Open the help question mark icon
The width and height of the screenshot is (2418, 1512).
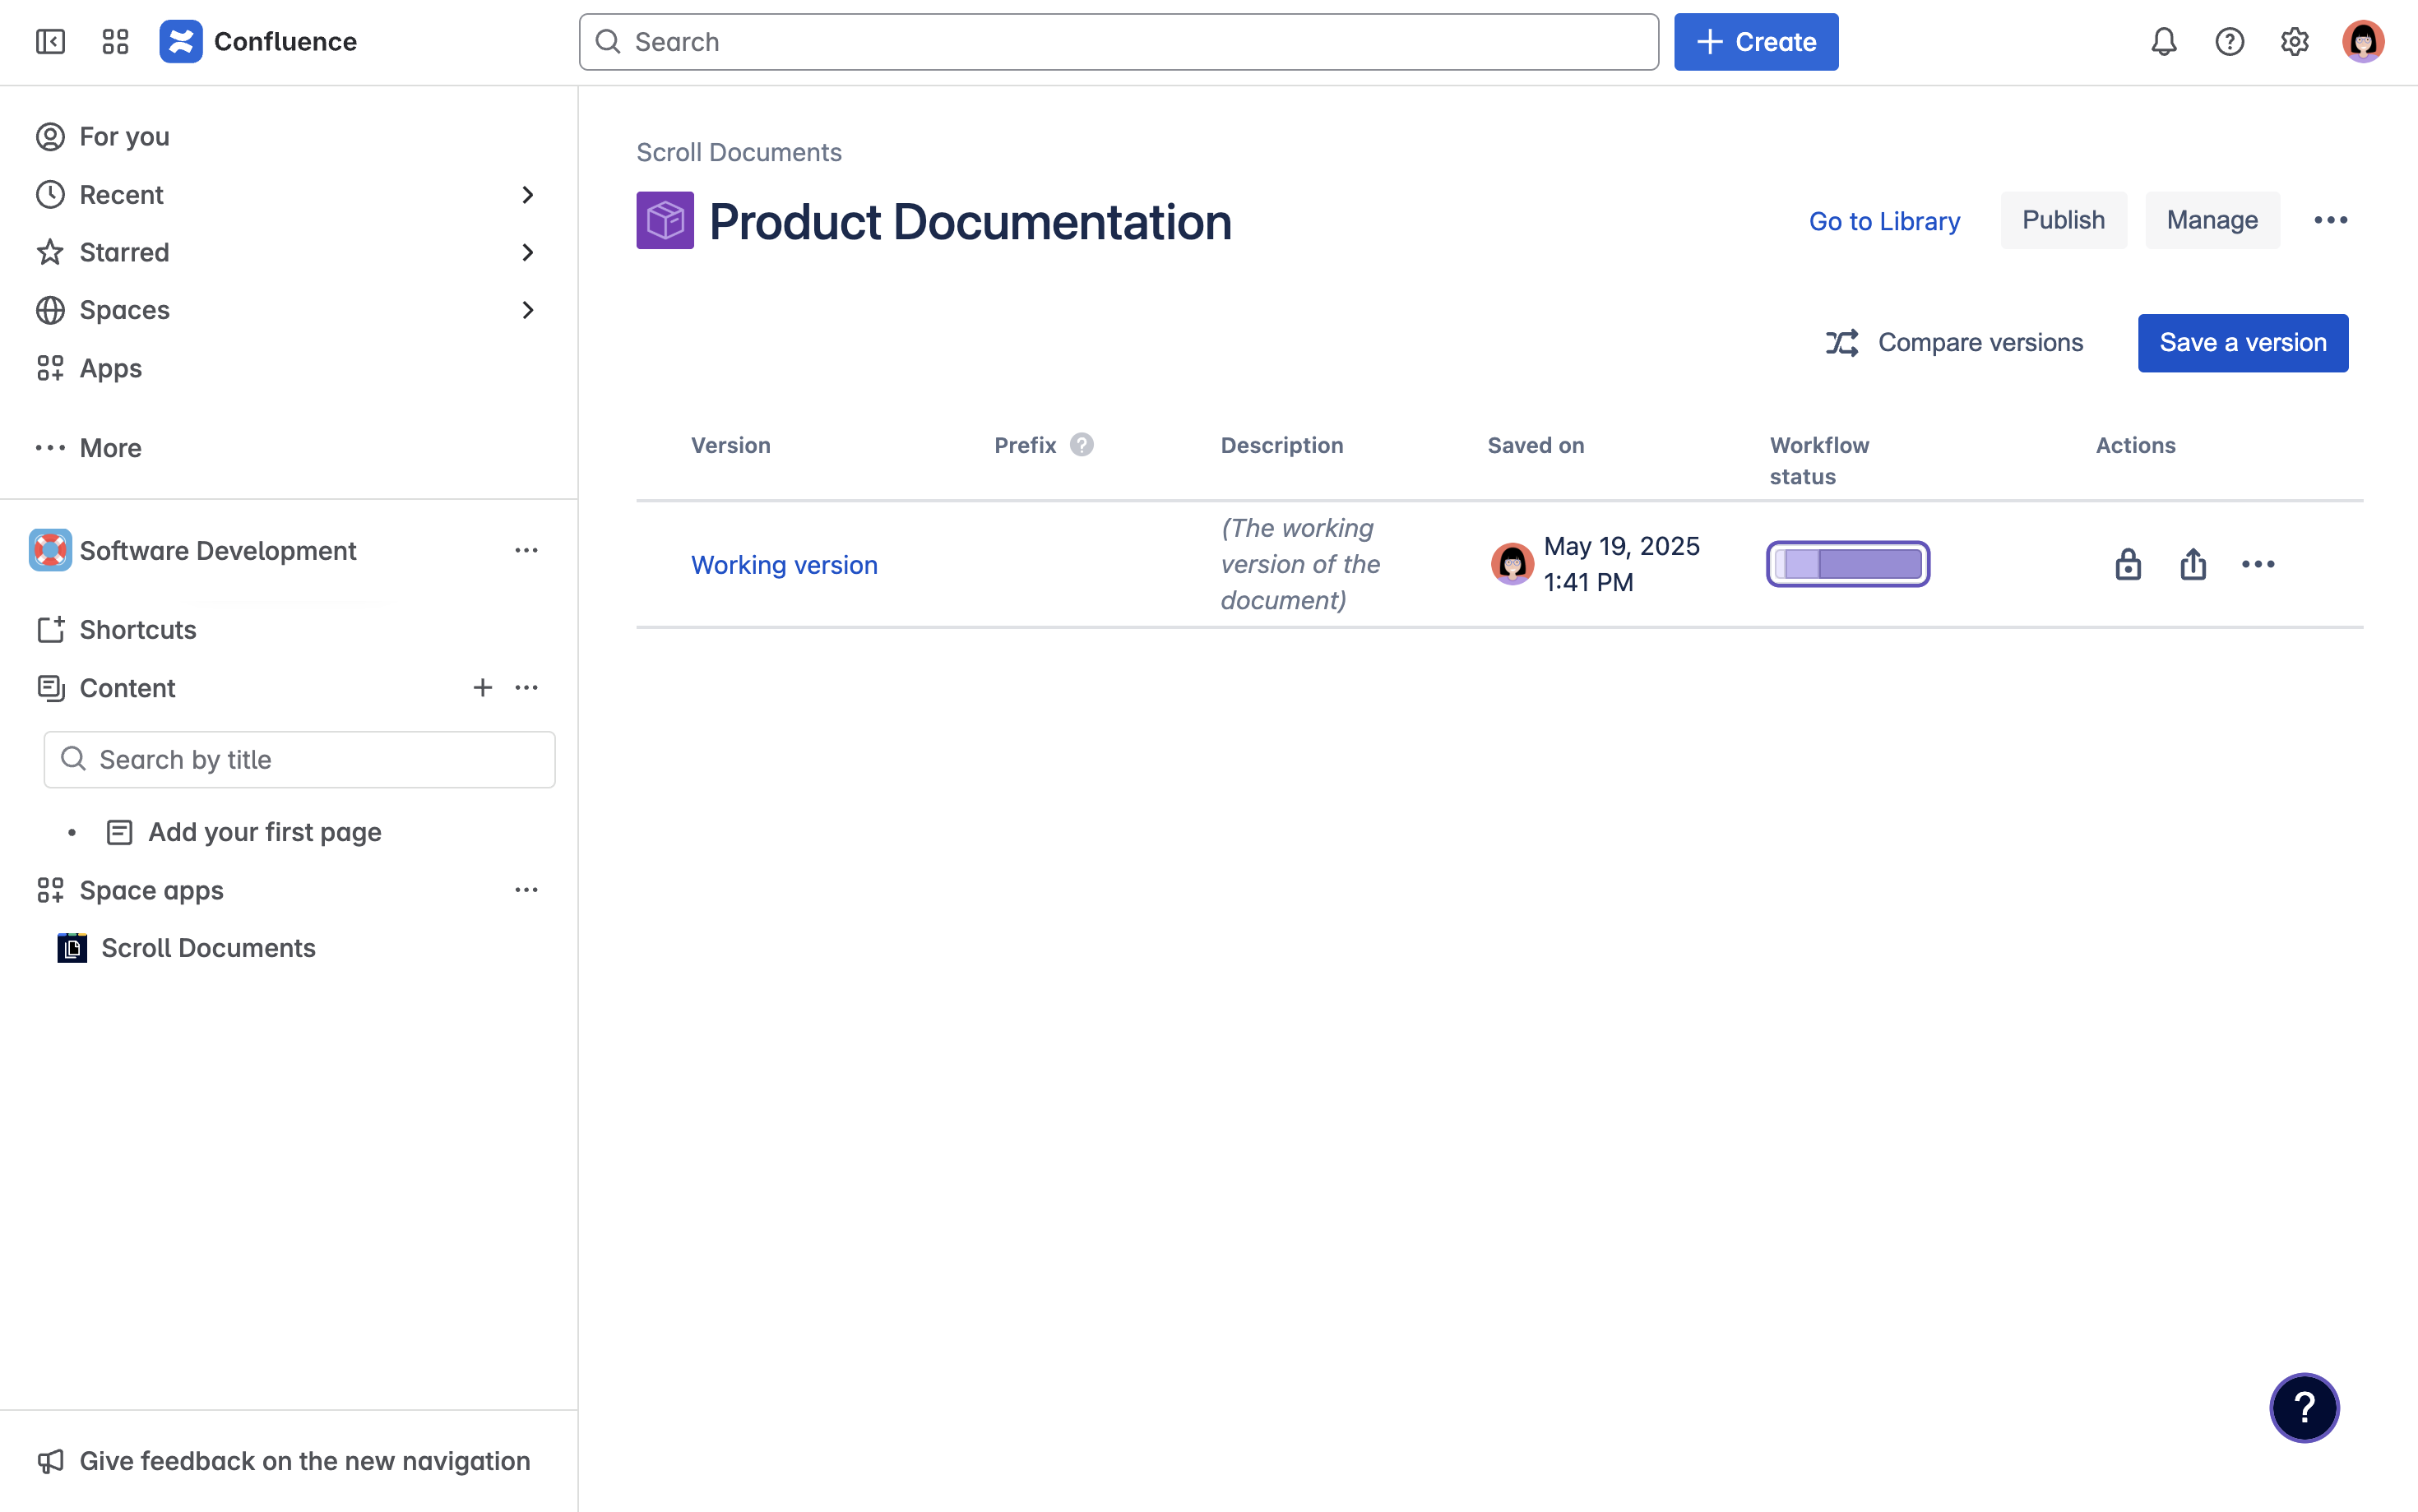tap(2229, 41)
